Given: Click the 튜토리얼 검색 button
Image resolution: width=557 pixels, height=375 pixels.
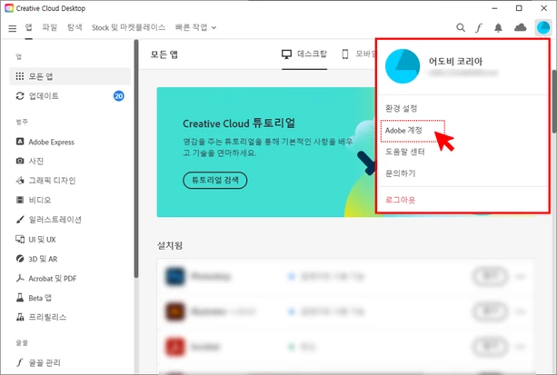Looking at the screenshot, I should click(x=215, y=180).
